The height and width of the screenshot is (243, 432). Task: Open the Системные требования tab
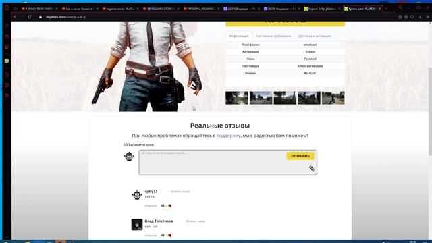coord(273,36)
